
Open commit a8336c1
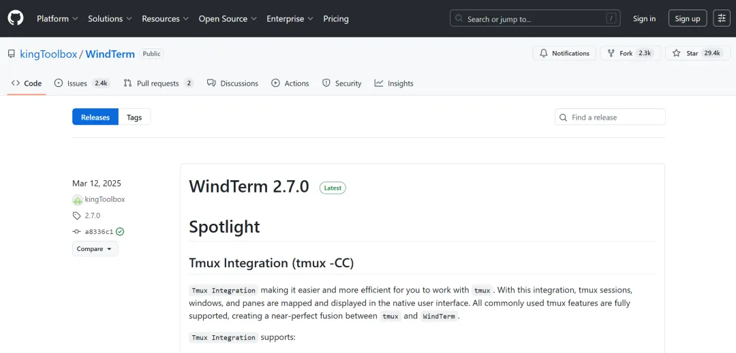pyautogui.click(x=99, y=231)
